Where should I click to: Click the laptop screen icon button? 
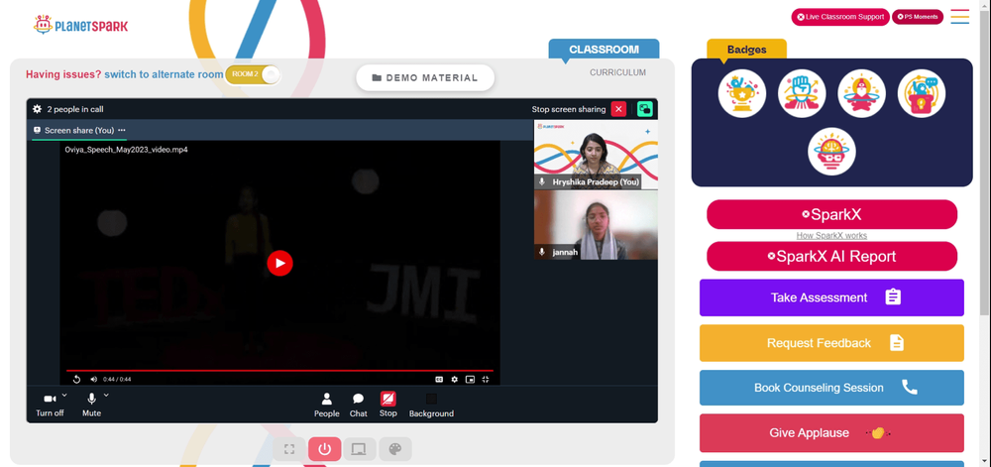pos(359,449)
